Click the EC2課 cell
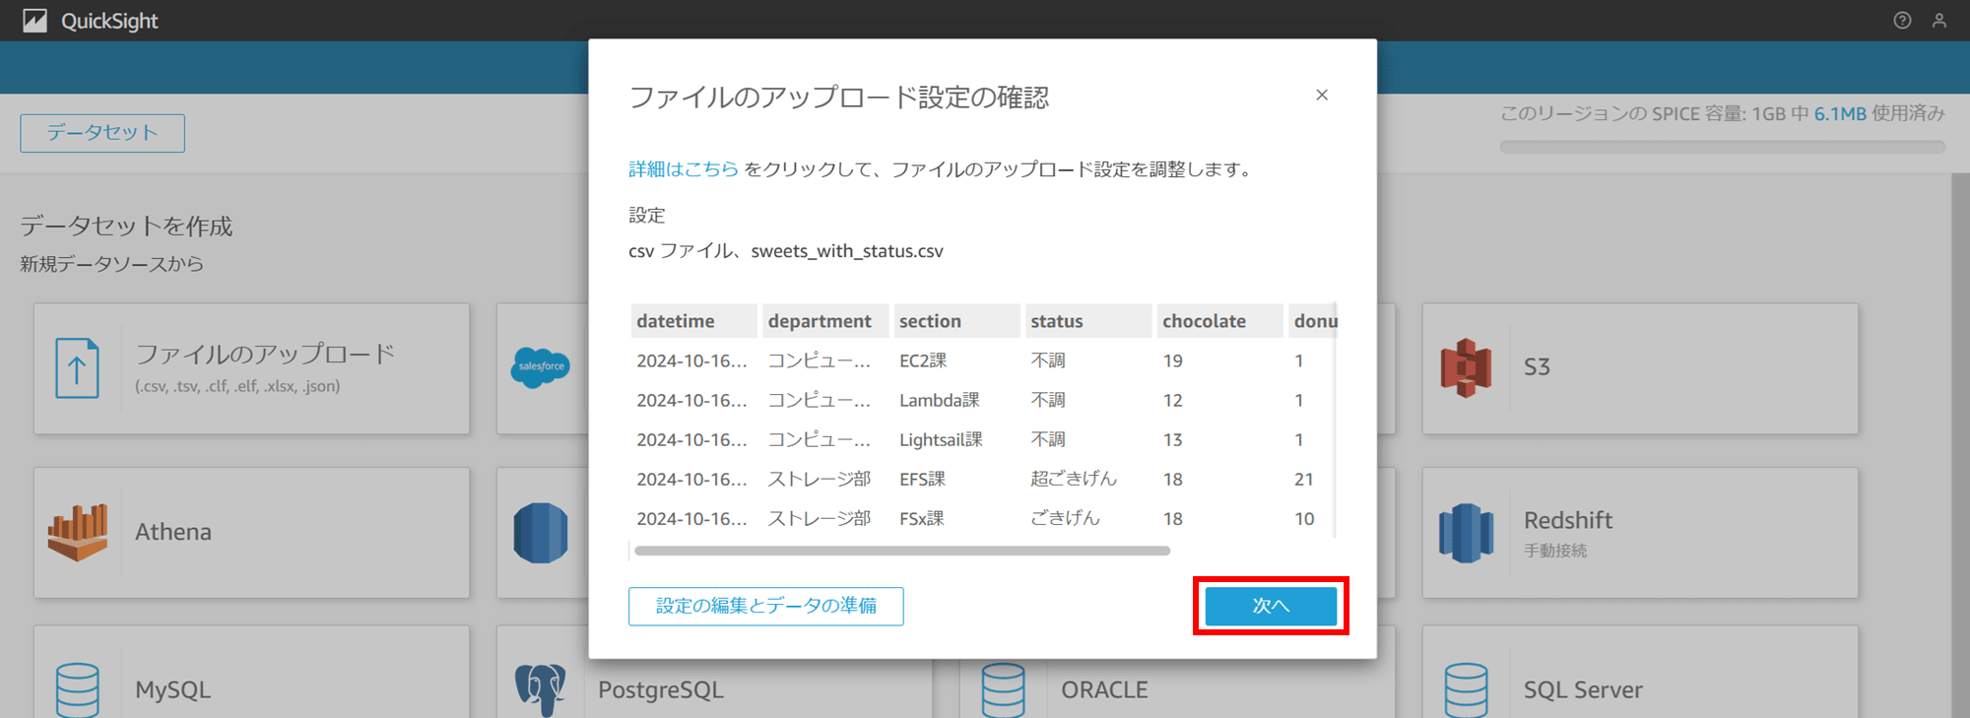Screen dimensions: 1970x718 click(x=923, y=360)
